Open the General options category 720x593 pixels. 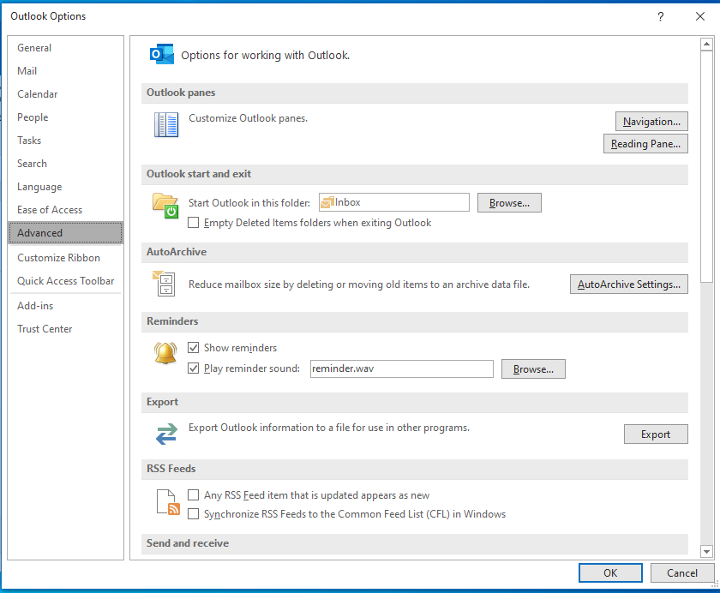coord(65,48)
